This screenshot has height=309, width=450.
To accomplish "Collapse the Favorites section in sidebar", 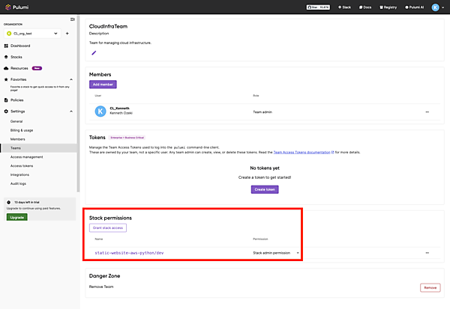I will click(x=70, y=79).
